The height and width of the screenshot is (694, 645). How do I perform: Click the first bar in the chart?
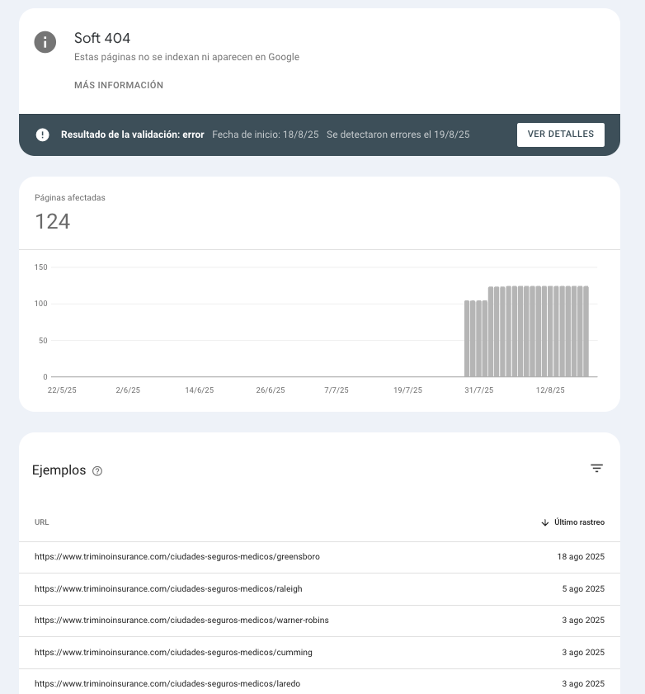(467, 339)
